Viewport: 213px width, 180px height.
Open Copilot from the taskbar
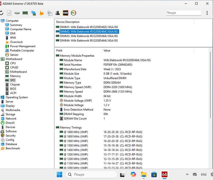click(x=133, y=174)
